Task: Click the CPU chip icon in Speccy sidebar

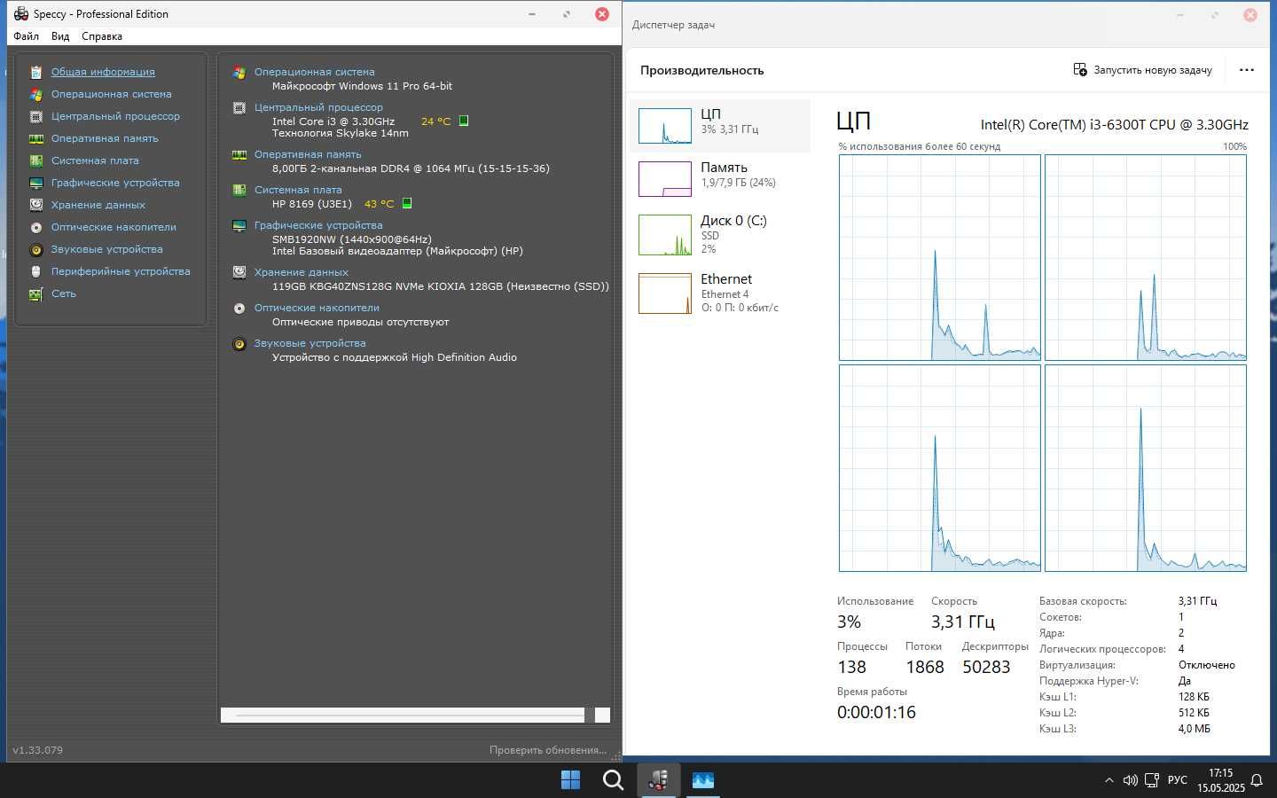Action: click(x=36, y=117)
